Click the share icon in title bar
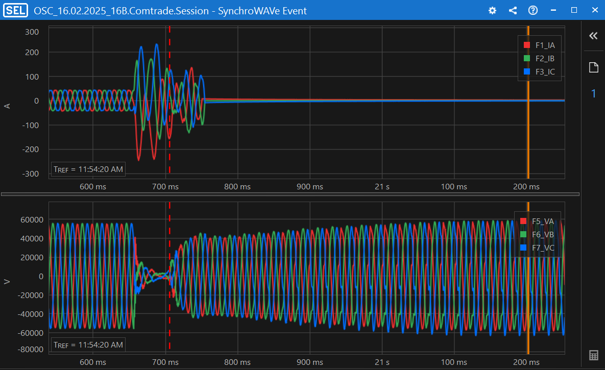This screenshot has height=370, width=605. (x=513, y=10)
